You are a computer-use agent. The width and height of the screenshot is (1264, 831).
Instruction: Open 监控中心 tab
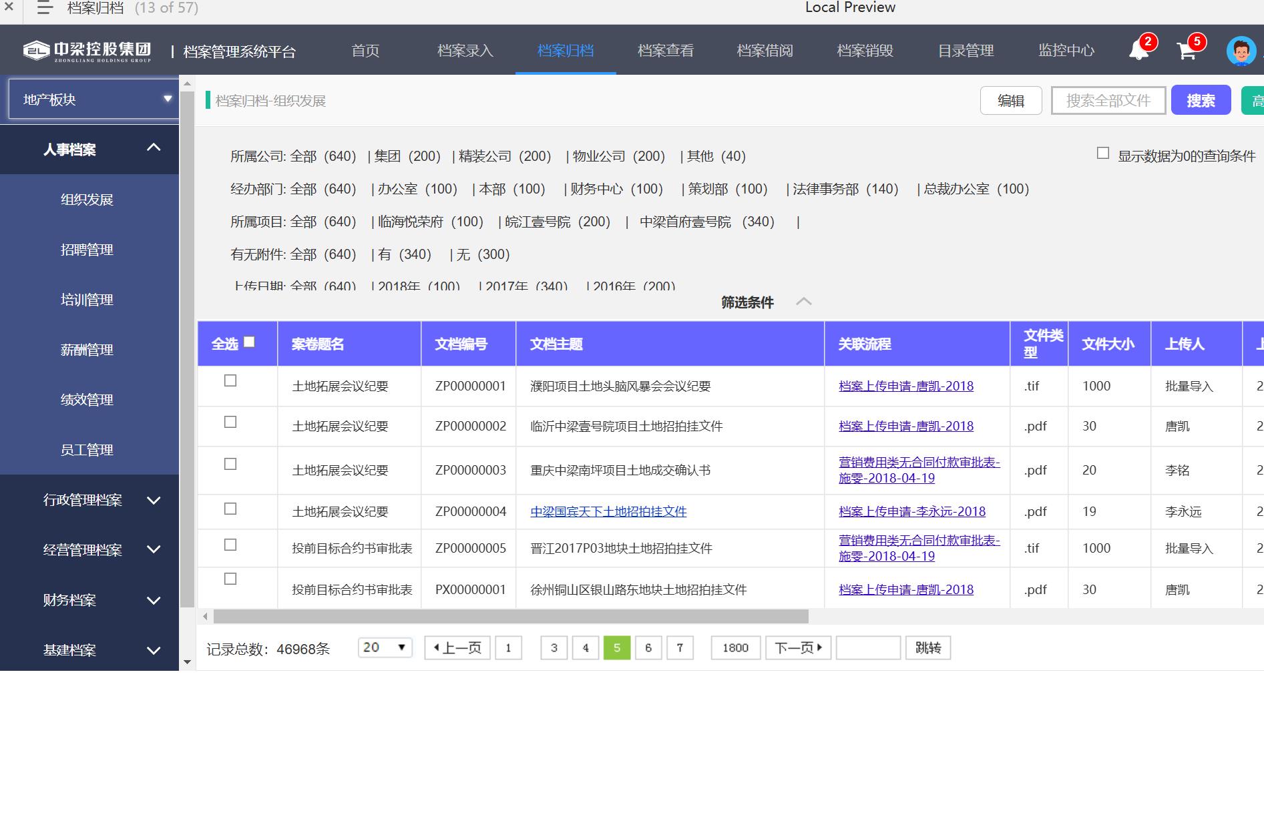coord(1066,51)
